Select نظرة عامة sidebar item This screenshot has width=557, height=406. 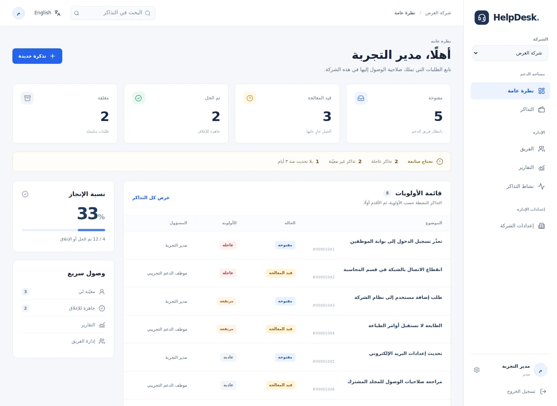[510, 91]
